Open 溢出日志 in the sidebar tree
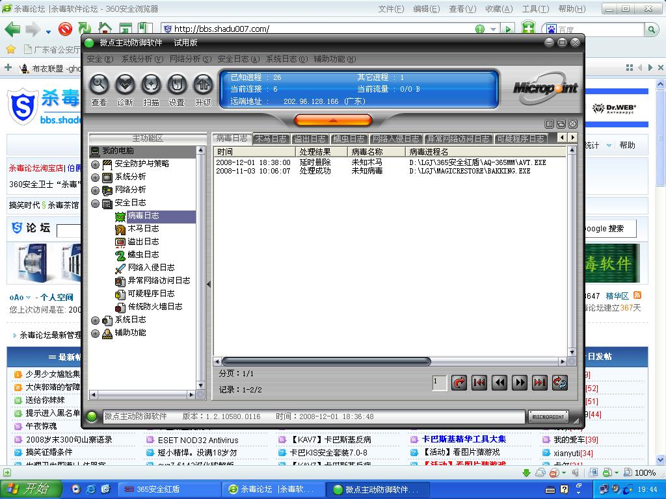Viewport: 666px width, 499px height. point(143,242)
